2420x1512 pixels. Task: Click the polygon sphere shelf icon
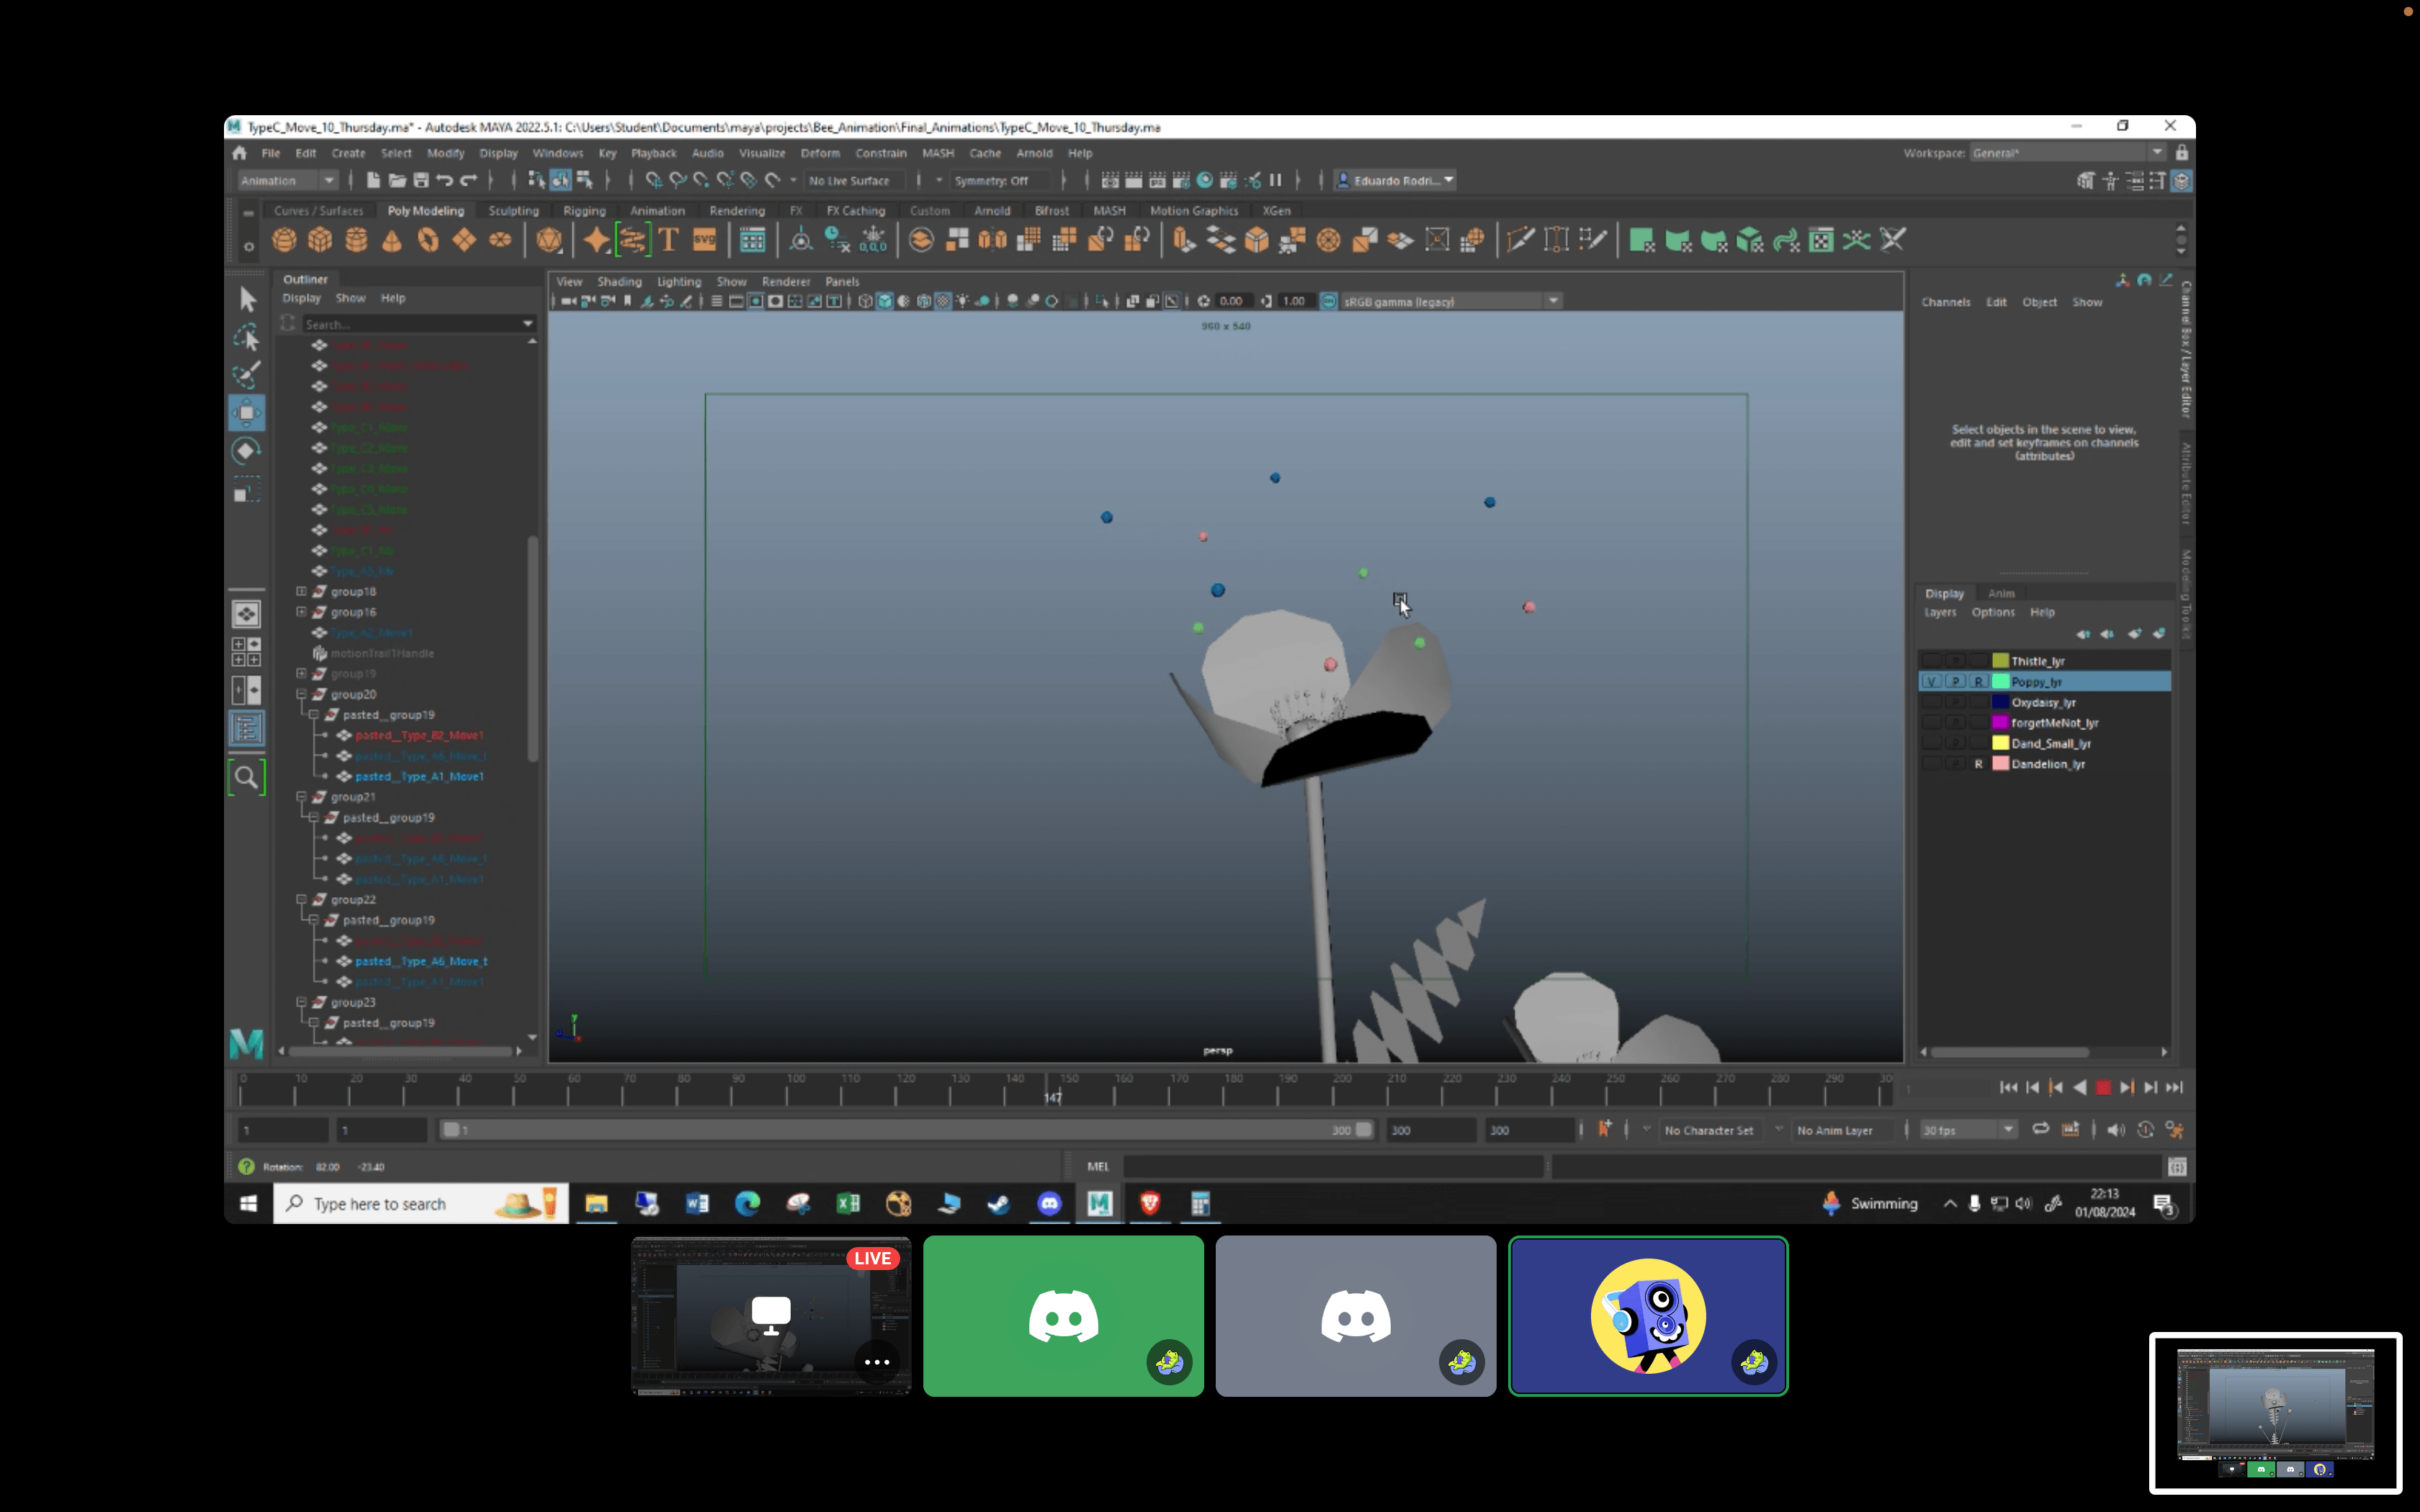(x=284, y=240)
